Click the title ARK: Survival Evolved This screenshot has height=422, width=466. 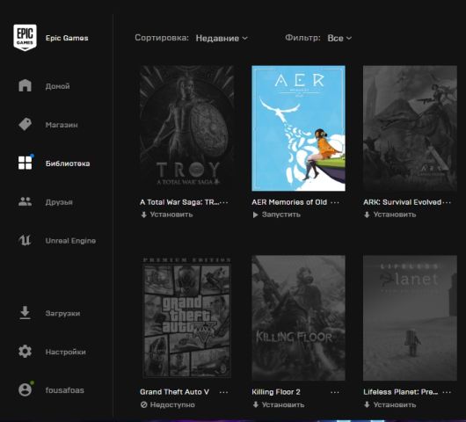coord(403,202)
